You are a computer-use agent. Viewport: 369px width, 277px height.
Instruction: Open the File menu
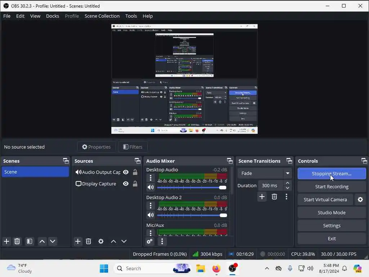[x=7, y=16]
